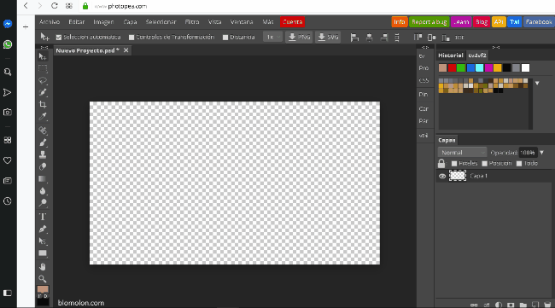Image resolution: width=555 pixels, height=308 pixels.
Task: Select the Move tool in left toolbar
Action: pyautogui.click(x=43, y=56)
